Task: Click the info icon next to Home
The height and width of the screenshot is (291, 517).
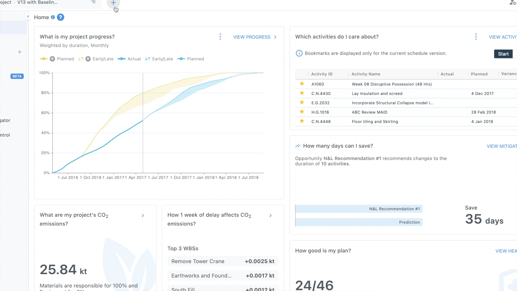Action: (x=53, y=17)
